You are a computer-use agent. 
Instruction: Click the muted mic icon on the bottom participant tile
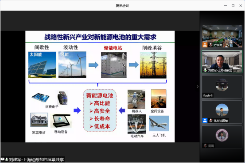tap(205, 145)
